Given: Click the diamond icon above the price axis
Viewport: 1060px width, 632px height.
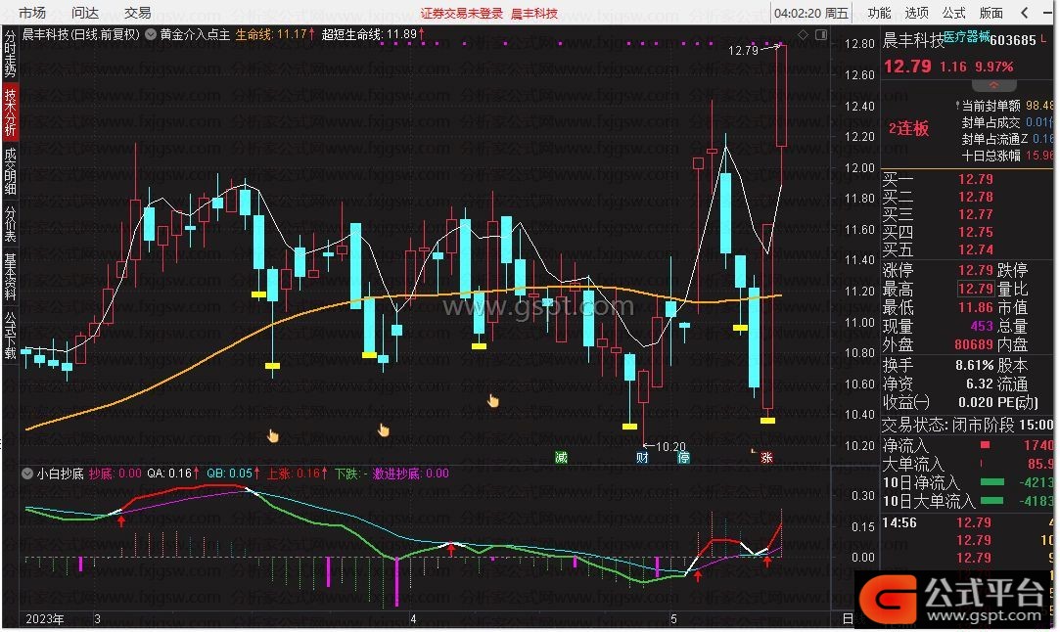Looking at the screenshot, I should pyautogui.click(x=803, y=34).
